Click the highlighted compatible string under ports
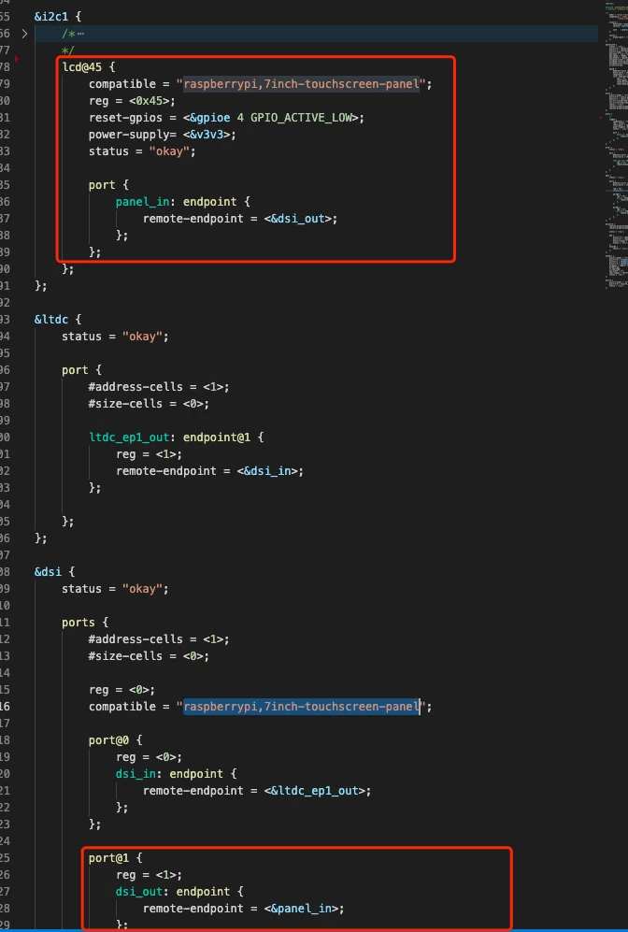The width and height of the screenshot is (628, 932). click(x=301, y=707)
